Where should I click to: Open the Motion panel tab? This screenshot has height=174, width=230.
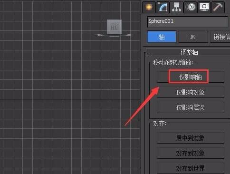tap(191, 7)
